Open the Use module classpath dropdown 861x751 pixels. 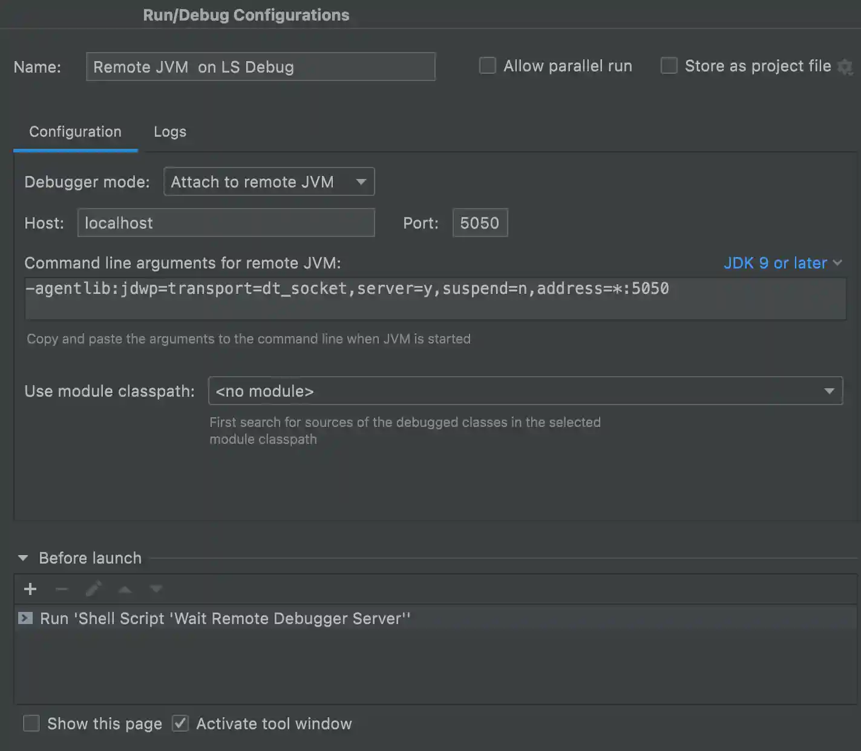(830, 391)
